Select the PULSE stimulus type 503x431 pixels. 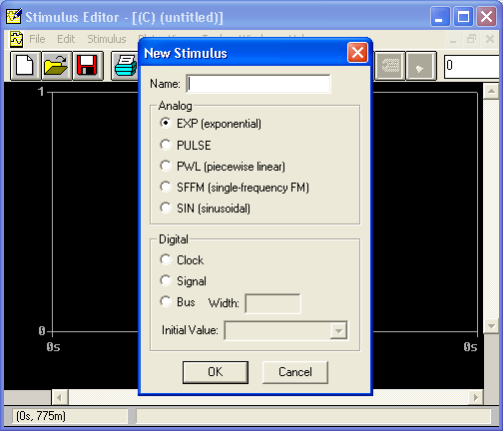coord(166,145)
